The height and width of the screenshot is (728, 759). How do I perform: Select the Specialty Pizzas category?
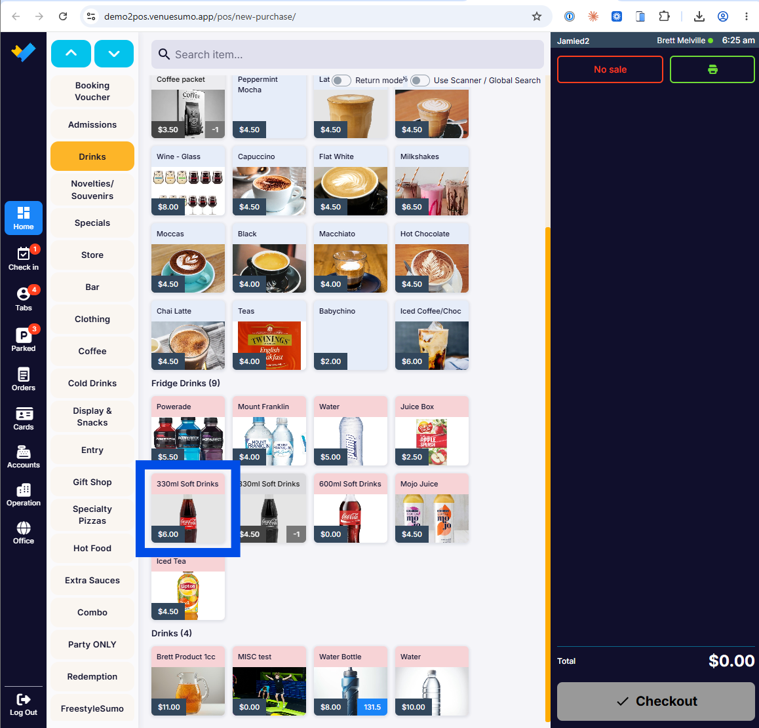(x=92, y=515)
